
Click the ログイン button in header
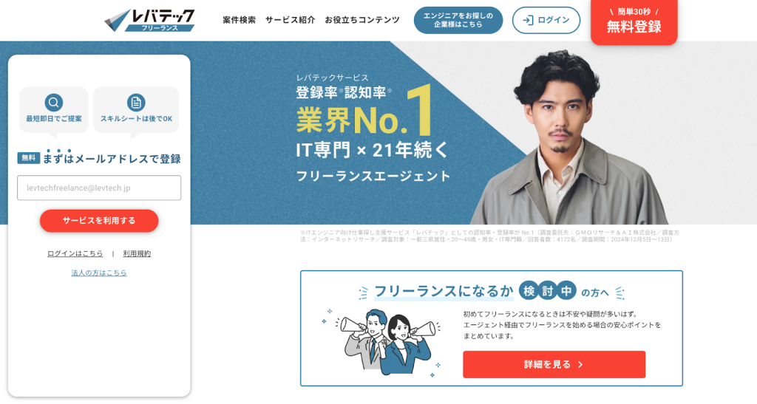tap(546, 20)
